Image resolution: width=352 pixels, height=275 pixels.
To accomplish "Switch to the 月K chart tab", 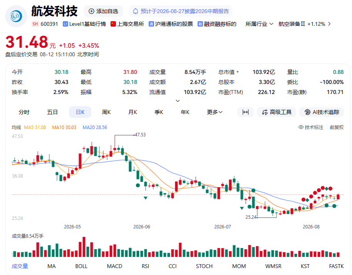I will point(132,112).
